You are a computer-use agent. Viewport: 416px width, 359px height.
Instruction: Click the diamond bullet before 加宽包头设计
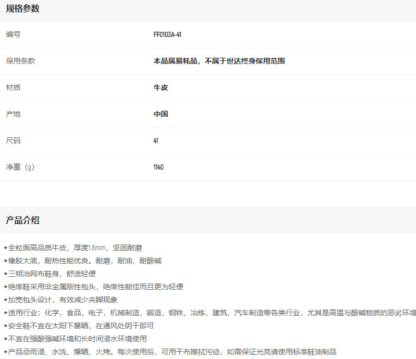(6, 300)
